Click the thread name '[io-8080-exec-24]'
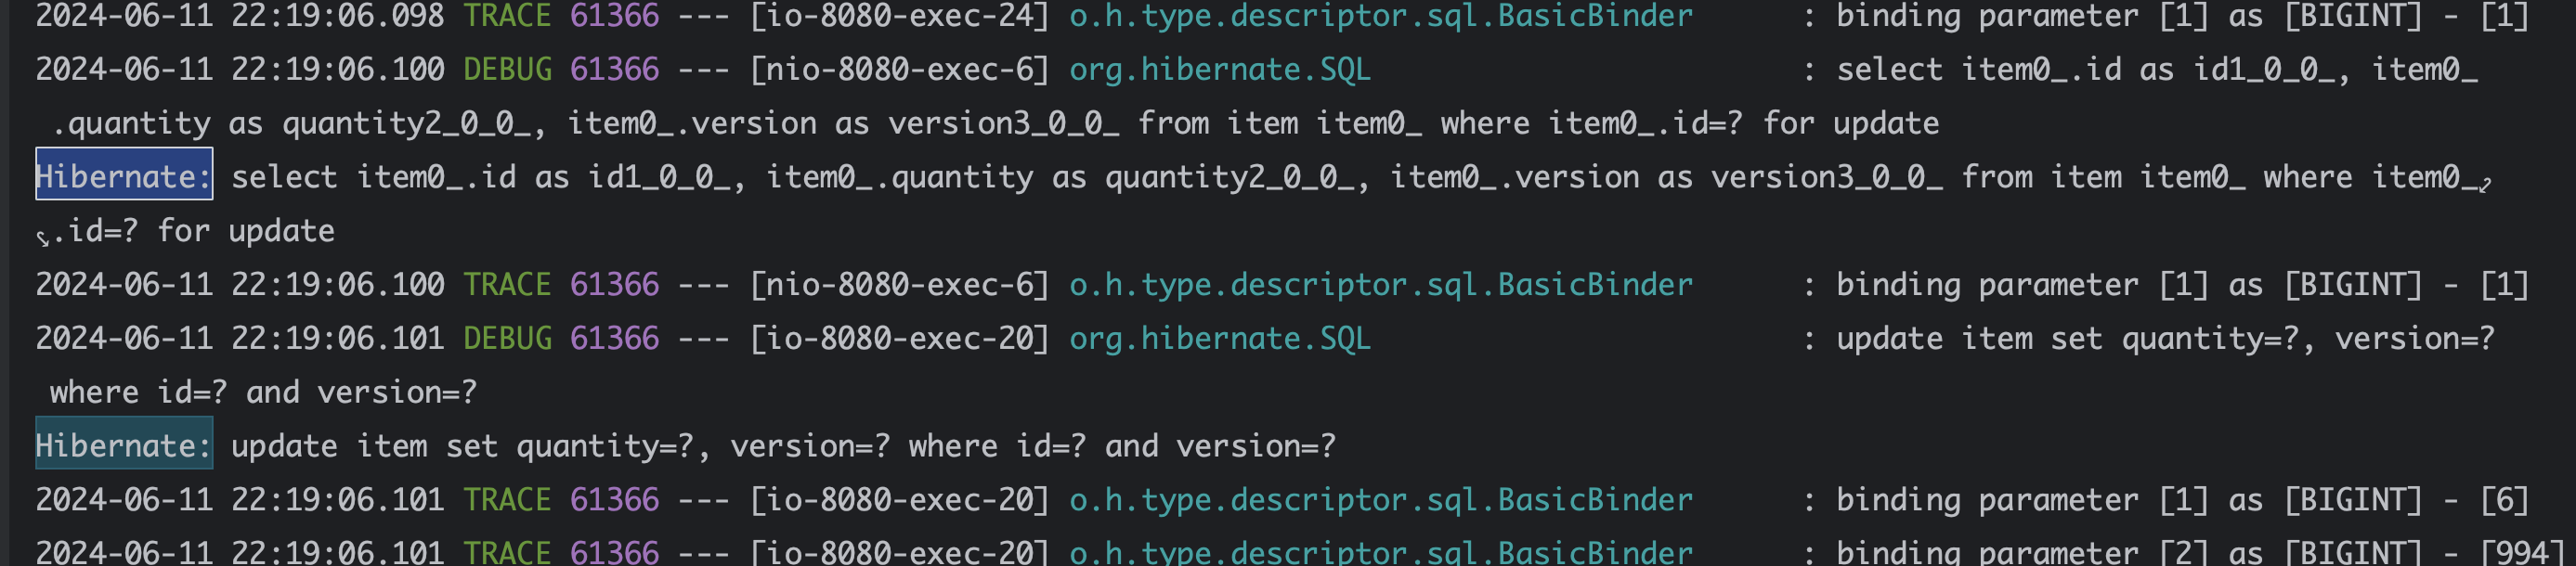This screenshot has width=2576, height=566. (900, 16)
